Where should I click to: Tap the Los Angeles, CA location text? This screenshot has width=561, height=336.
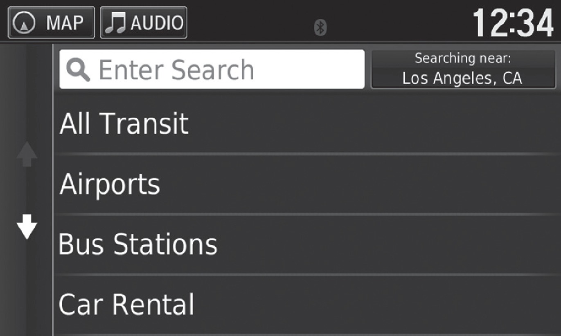coord(462,78)
